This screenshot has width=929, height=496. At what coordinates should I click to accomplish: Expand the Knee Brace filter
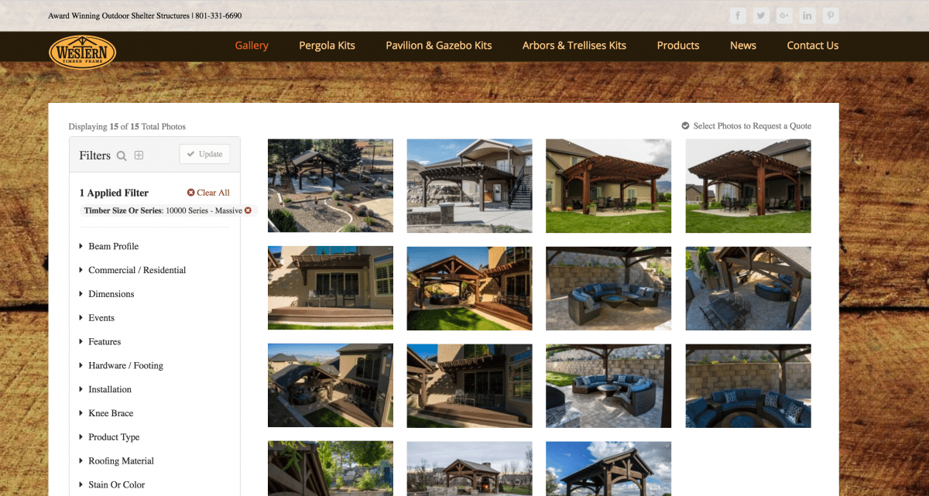click(x=106, y=413)
